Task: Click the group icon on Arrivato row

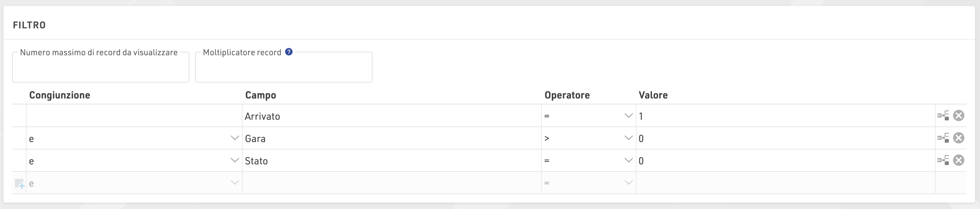Action: pos(943,115)
